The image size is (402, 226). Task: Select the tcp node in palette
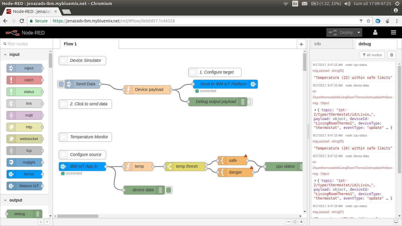tap(24, 151)
